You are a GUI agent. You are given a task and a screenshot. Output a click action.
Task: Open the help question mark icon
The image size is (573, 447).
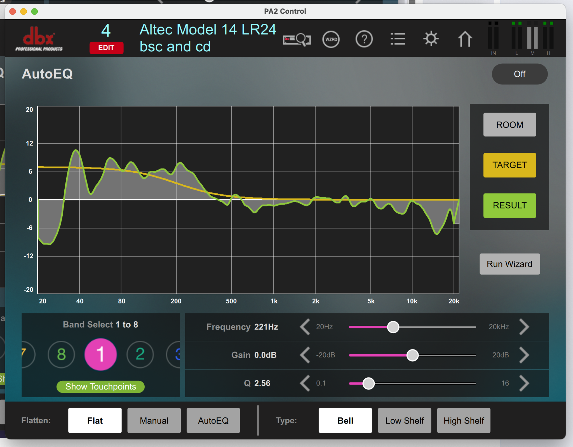[x=364, y=39]
